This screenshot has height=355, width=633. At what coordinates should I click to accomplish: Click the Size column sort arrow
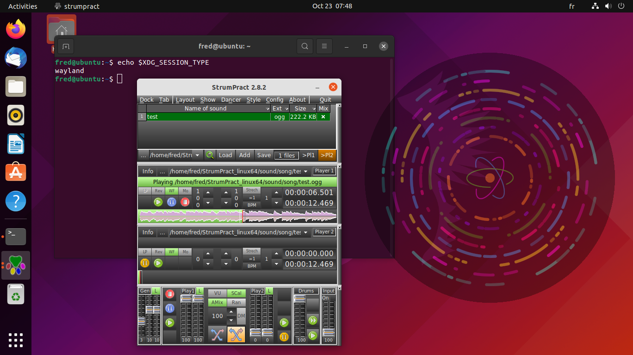313,109
